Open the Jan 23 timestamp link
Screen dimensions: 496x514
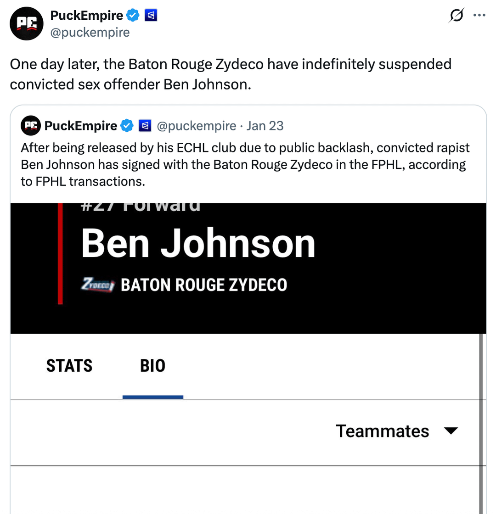point(265,125)
